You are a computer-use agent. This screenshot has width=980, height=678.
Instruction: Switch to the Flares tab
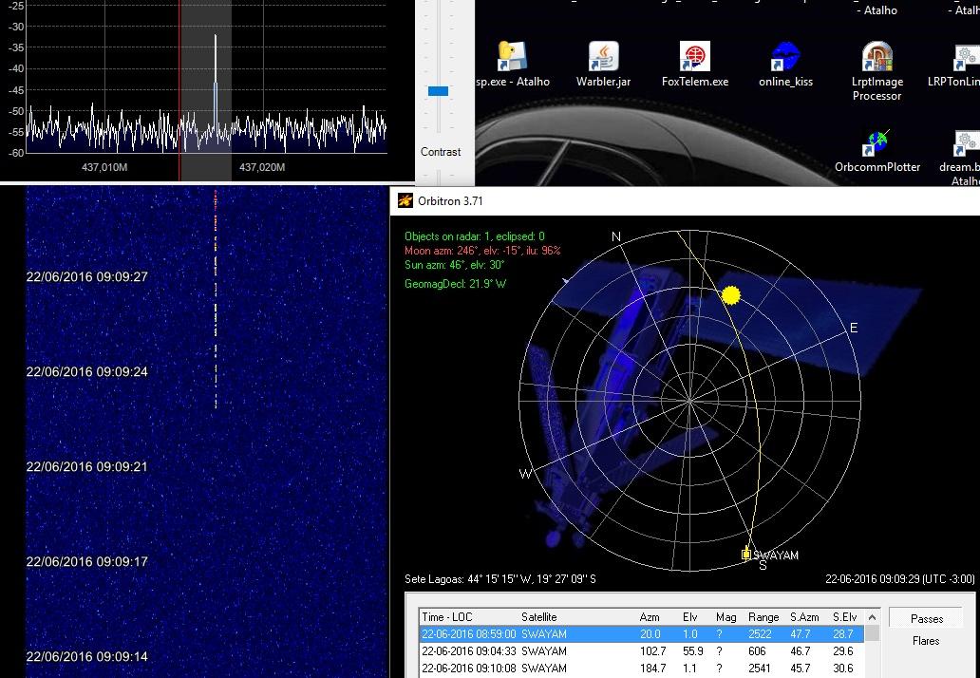[926, 641]
